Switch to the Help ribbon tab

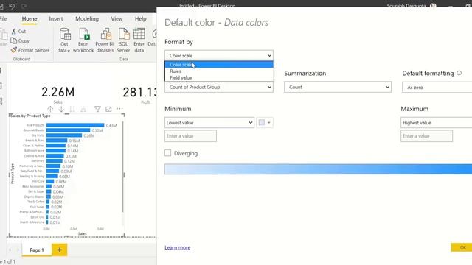(x=140, y=18)
